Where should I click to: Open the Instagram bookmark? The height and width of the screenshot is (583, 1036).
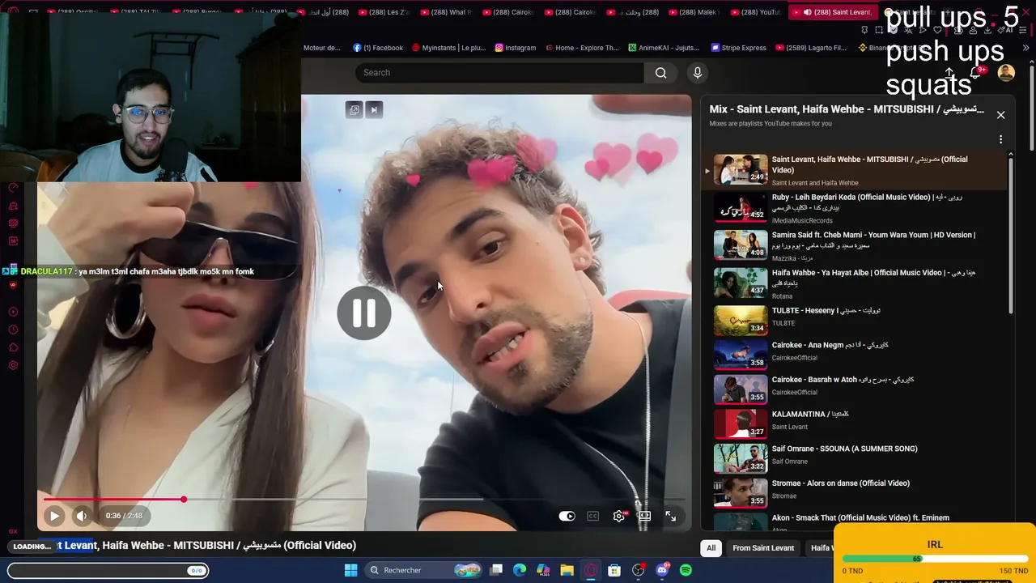516,48
